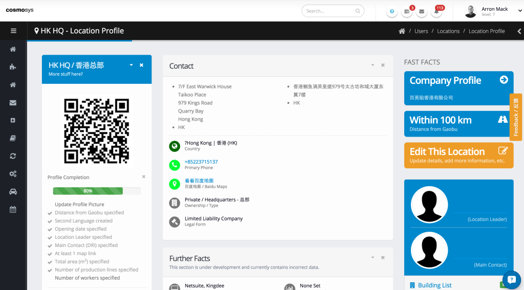Click the breadcrumb home icon
The image size is (524, 290).
[402, 31]
